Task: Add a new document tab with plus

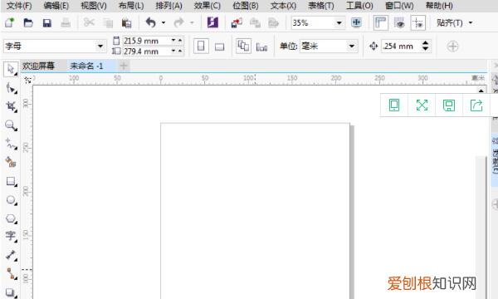Action: 124,66
